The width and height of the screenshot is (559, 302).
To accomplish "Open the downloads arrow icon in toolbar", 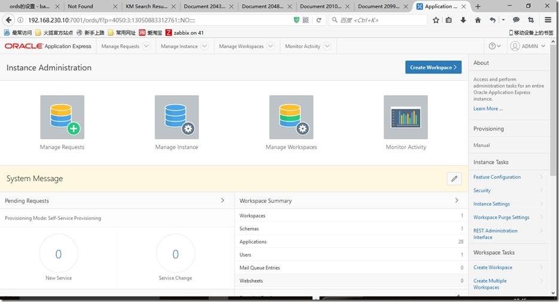I will click(463, 20).
